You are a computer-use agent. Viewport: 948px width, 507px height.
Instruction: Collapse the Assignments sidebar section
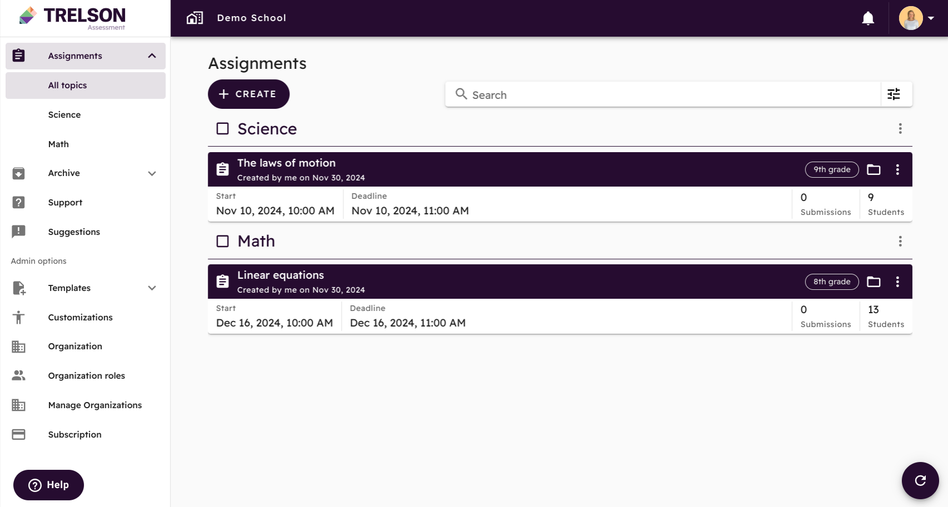click(x=152, y=56)
